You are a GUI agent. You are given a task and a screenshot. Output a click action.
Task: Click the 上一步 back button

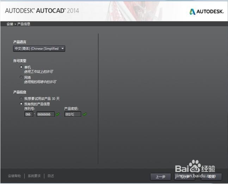pyautogui.click(x=161, y=177)
